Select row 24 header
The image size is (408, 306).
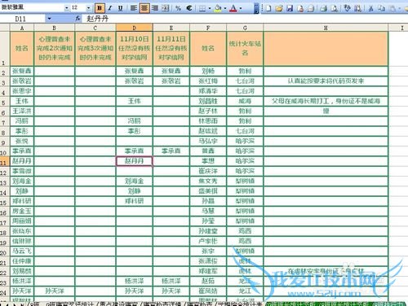[x=5, y=291]
